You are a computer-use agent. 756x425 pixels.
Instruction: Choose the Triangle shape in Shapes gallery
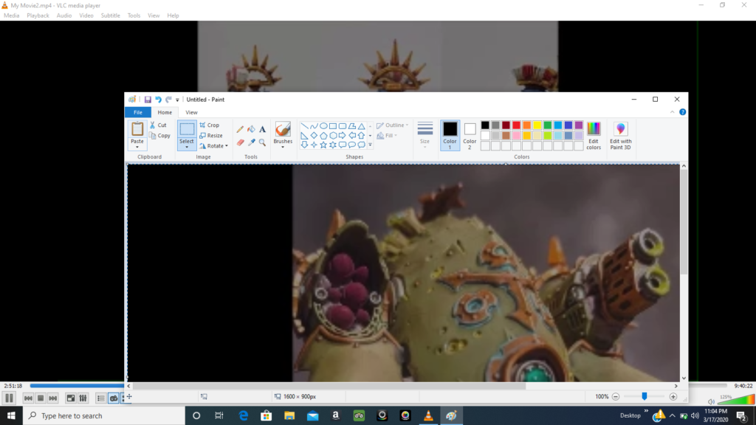coord(361,125)
